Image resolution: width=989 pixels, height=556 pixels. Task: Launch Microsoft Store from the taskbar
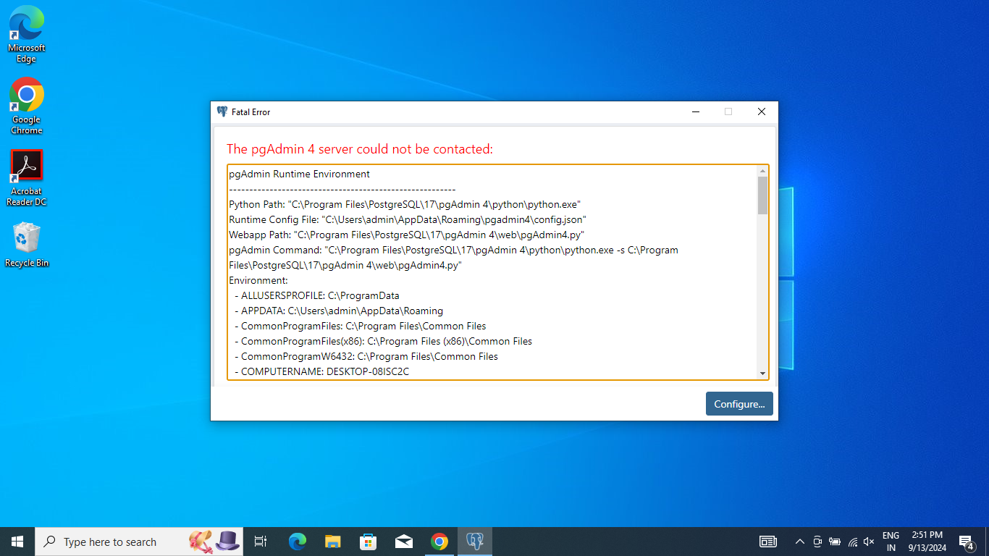coord(368,542)
